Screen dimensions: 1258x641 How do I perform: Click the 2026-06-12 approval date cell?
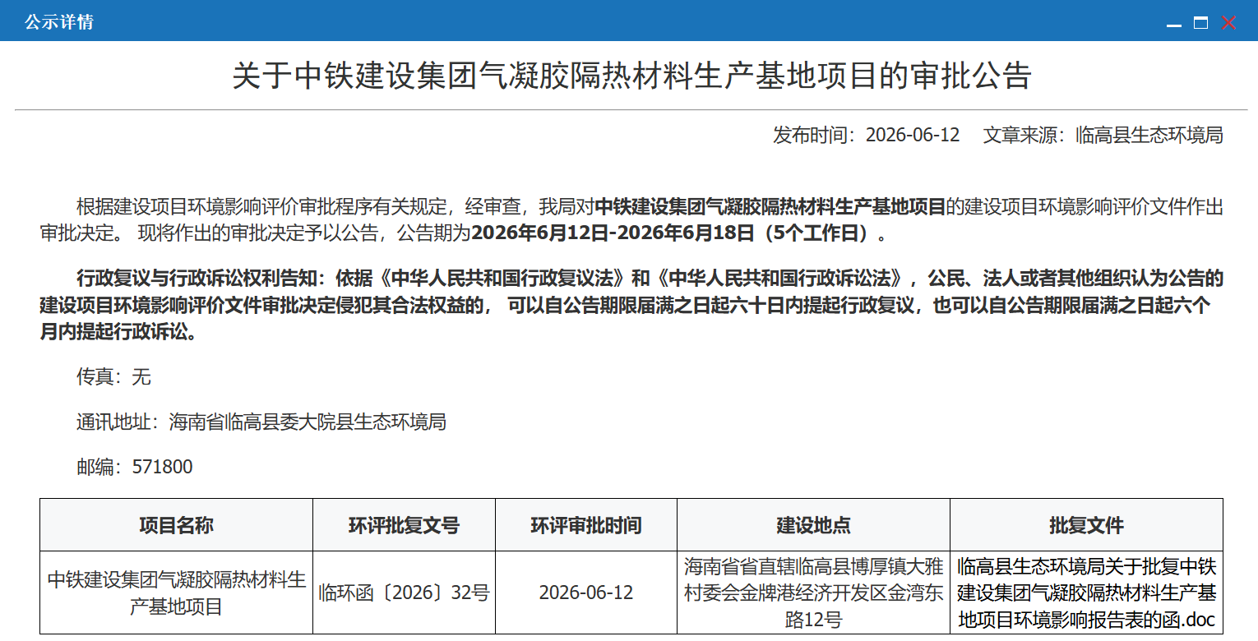coord(586,593)
